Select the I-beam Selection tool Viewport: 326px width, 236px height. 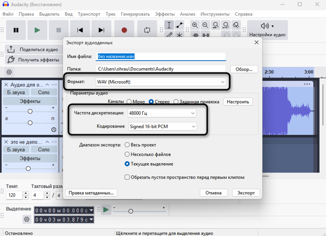click(169, 25)
